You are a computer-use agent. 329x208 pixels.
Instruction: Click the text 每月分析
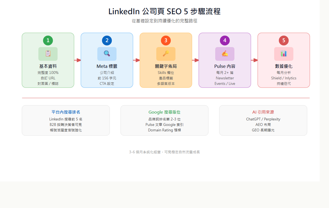coord(284,73)
